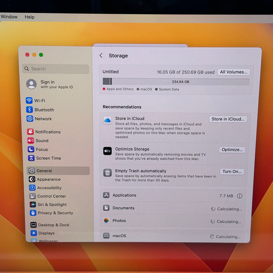Click the Applications row icon
The image size is (273, 273).
point(106,195)
